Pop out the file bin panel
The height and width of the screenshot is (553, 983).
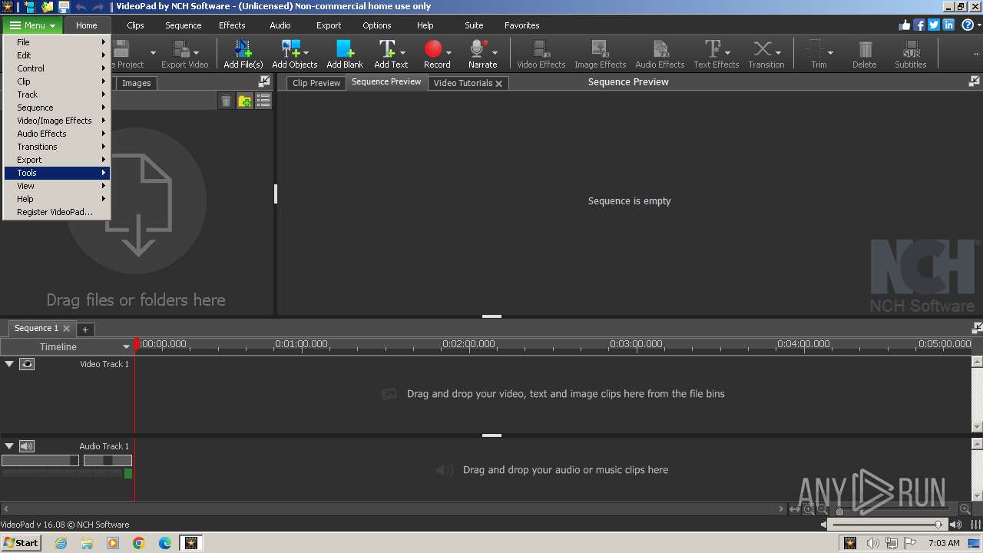264,81
